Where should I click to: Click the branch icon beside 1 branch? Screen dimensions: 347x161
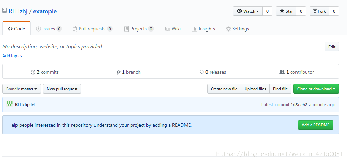[119, 72]
